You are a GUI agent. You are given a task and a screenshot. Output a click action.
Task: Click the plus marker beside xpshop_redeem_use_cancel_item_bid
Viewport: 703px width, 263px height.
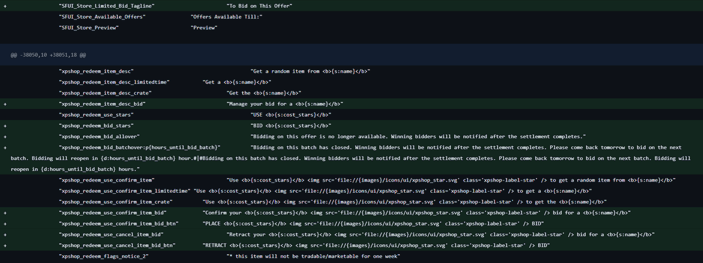point(5,234)
